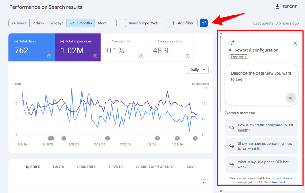Select the 24 hours date range
This screenshot has height=193, width=305.
click(19, 23)
